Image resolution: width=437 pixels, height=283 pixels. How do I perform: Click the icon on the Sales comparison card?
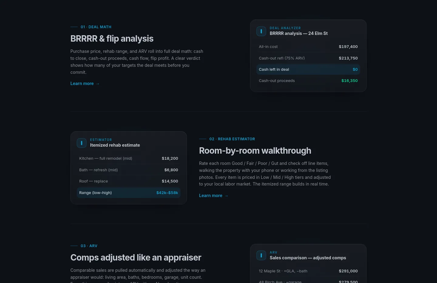pos(261,255)
